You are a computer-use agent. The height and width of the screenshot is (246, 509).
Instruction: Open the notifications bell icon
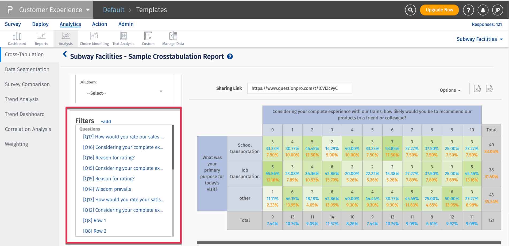[x=483, y=10]
